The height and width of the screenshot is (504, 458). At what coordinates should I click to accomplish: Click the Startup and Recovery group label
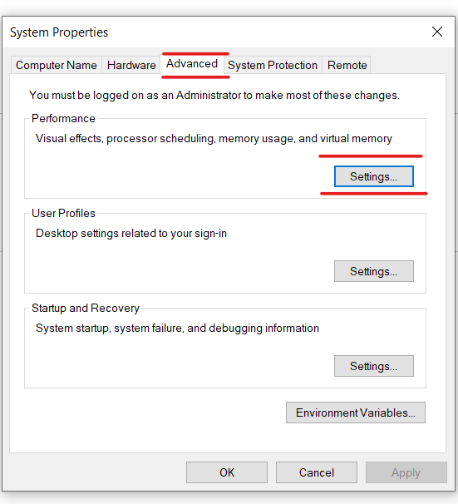(x=86, y=309)
